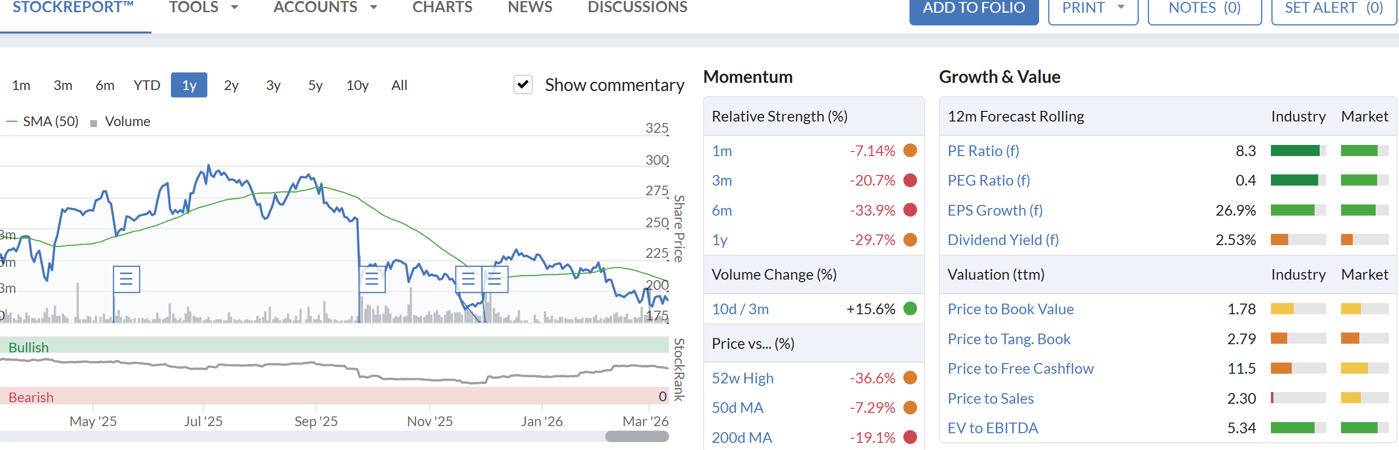Viewport: 1399px width, 450px height.
Task: Open the 200d MA link
Action: [x=742, y=437]
